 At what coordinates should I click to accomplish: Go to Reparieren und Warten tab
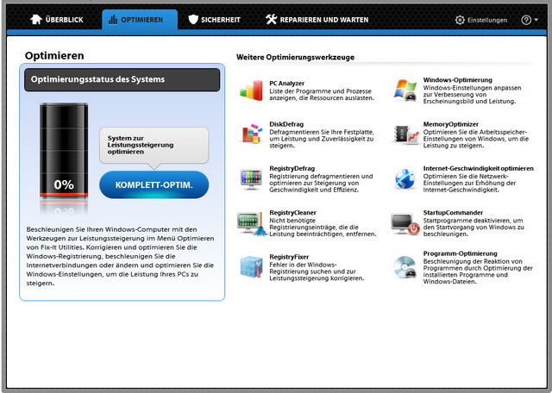(x=317, y=19)
